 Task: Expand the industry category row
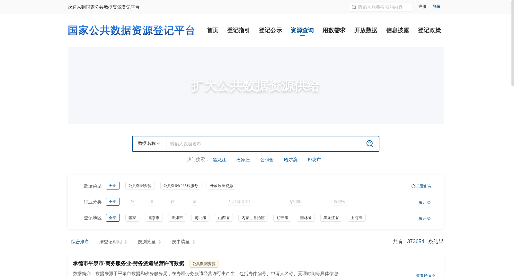[424, 202]
